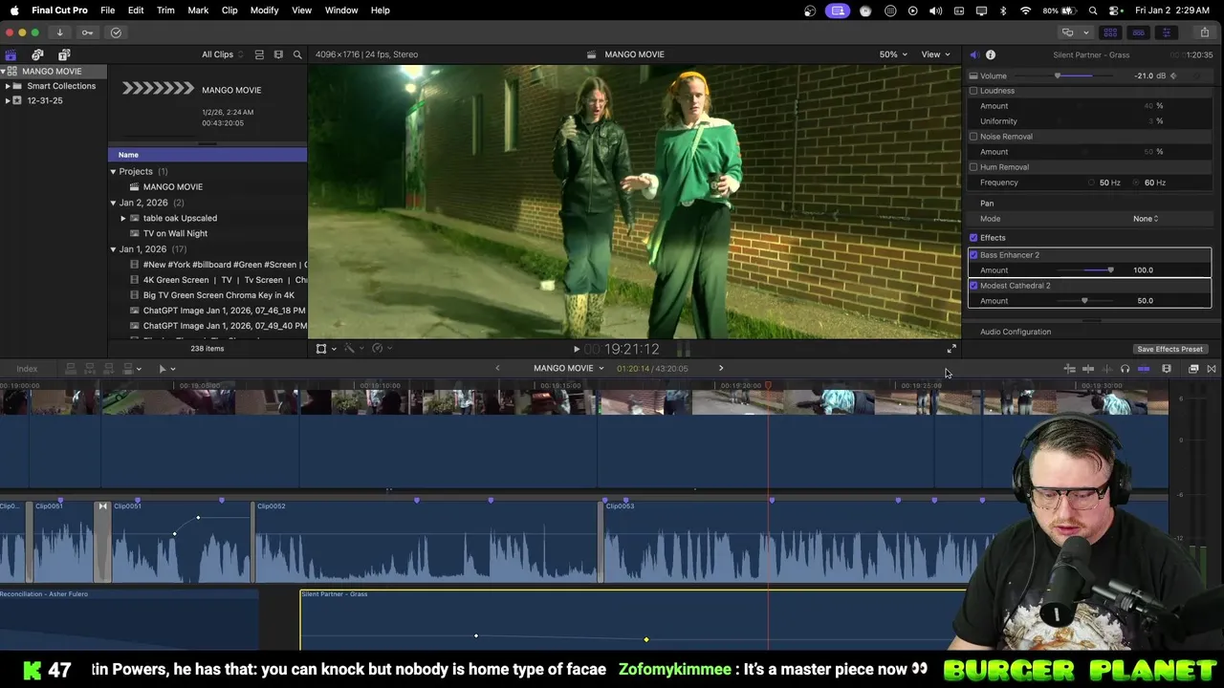Toggle audio skimming headphone icon
The height and width of the screenshot is (688, 1224).
click(1125, 369)
